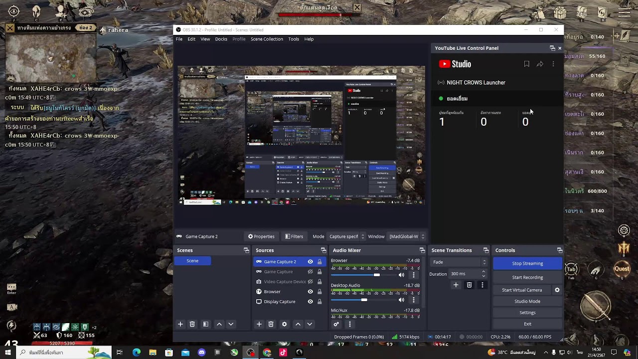Move scene down arrow in Scenes dock
638x359 pixels.
coord(231,324)
